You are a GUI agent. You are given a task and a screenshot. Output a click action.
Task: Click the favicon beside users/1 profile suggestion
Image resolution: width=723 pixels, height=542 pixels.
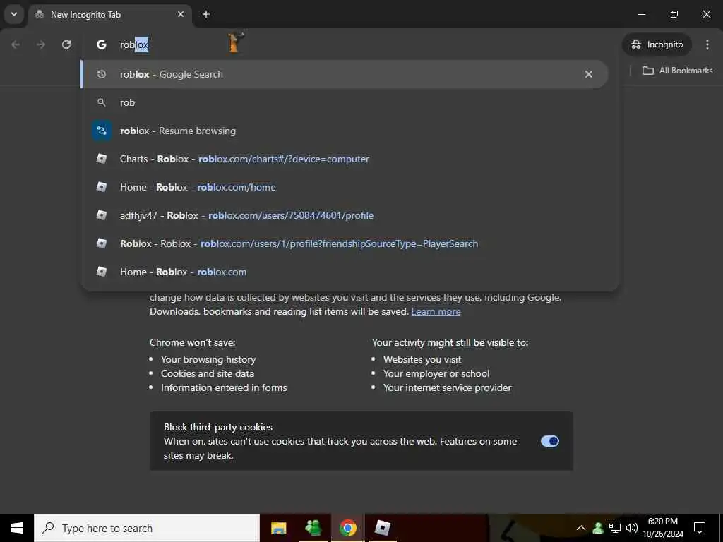pyautogui.click(x=102, y=243)
